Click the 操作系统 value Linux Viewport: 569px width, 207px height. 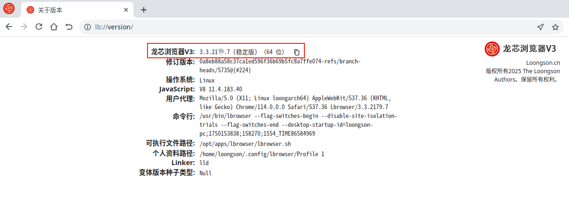pos(207,80)
